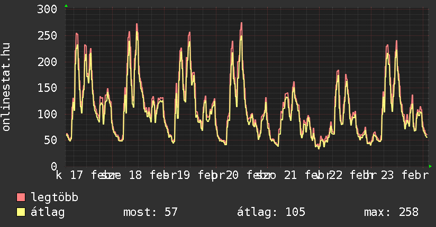The image size is (436, 227).
Task: Click the 'max: 258' statistic
Action: coord(391,213)
